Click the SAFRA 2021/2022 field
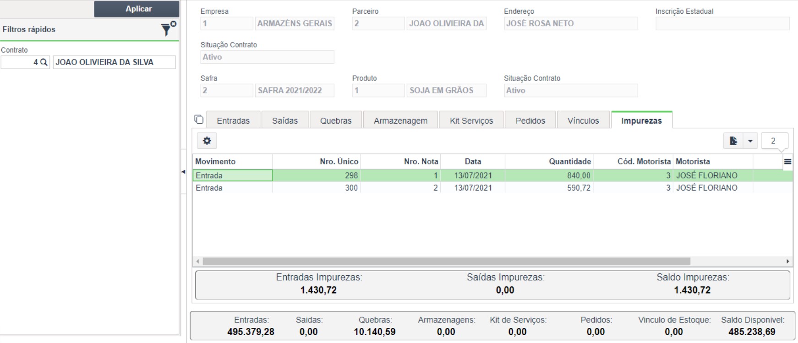The image size is (798, 343). 295,90
